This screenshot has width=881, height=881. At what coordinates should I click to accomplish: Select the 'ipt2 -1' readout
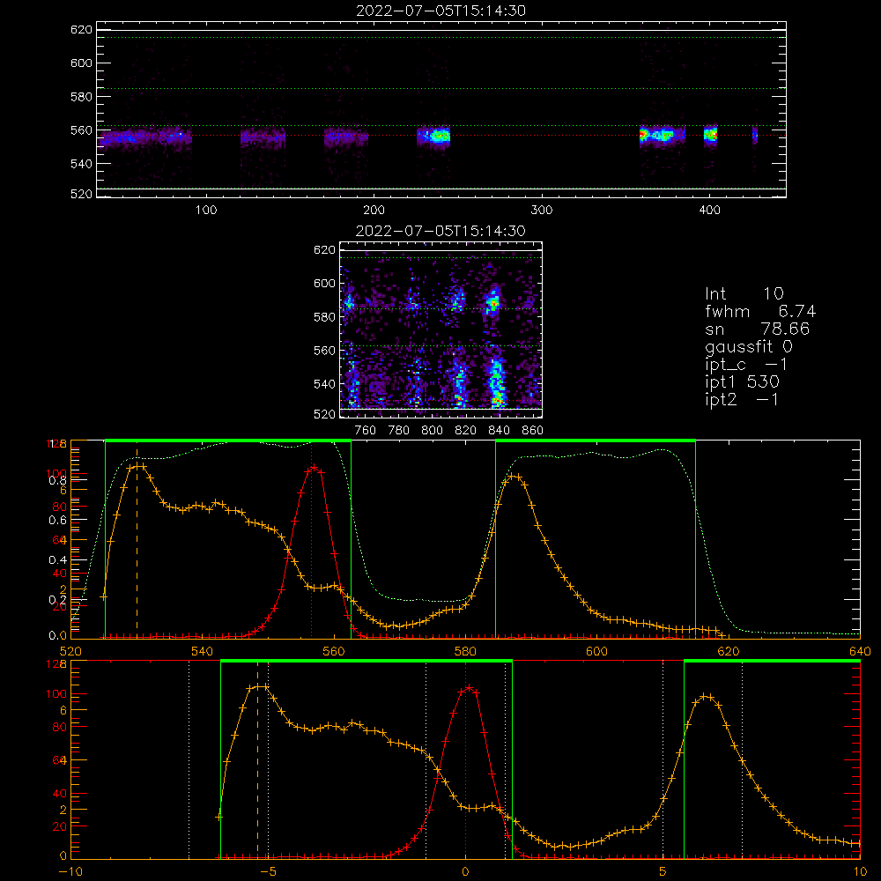point(742,399)
